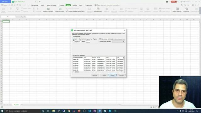This screenshot has width=201, height=113.
Task: Open Visual Studio Code from taskbar
Action: 90,111
